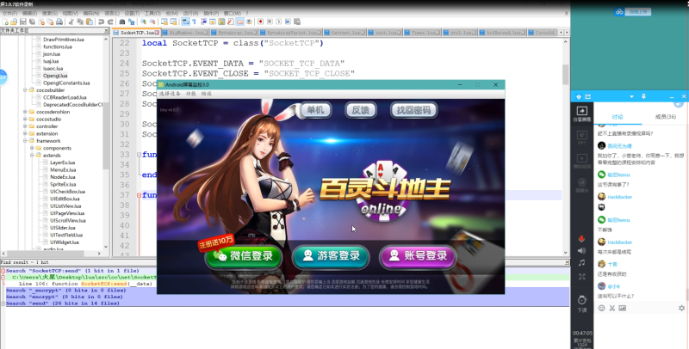The image size is (689, 349).
Task: Insert image using chat picture icon
Action: (622, 309)
